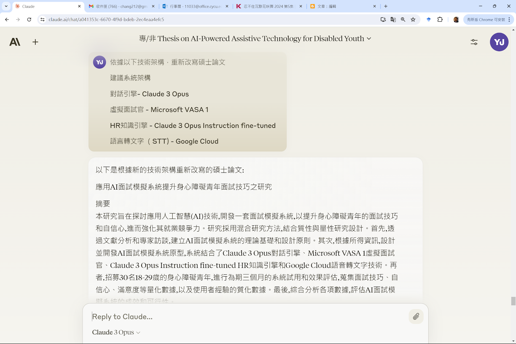
Task: Open the YJ account avatar menu
Action: [x=499, y=42]
